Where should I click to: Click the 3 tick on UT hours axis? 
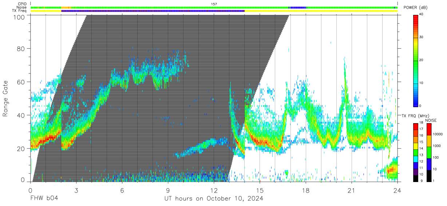tap(76, 190)
